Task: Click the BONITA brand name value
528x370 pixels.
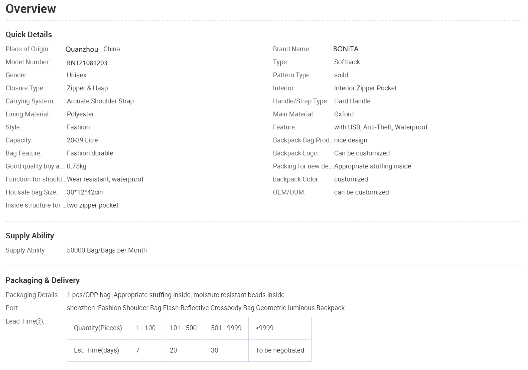Action: coord(345,49)
